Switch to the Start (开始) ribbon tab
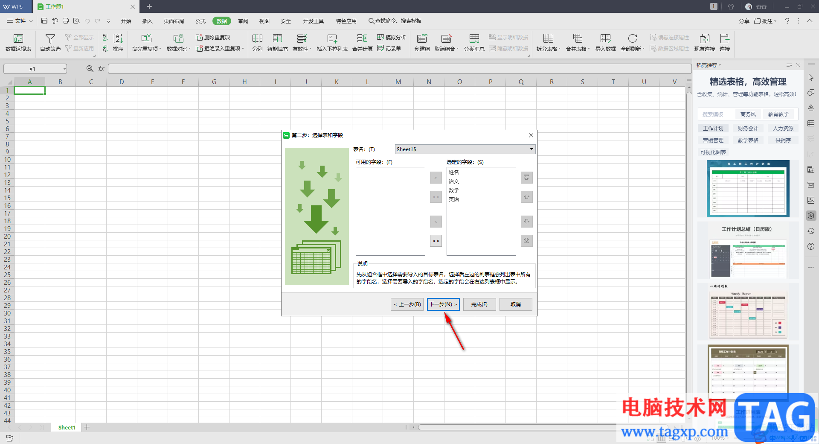The width and height of the screenshot is (819, 444). 126,21
